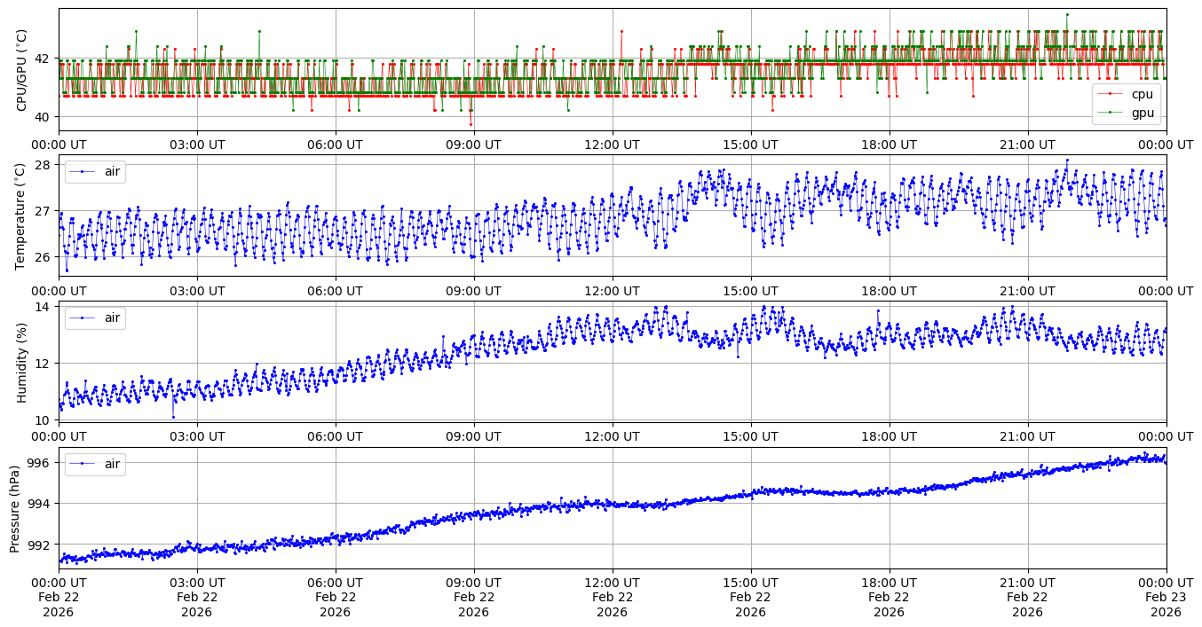Image resolution: width=1202 pixels, height=627 pixels.
Task: Click the air legend in Humidity plot
Action: click(x=95, y=317)
